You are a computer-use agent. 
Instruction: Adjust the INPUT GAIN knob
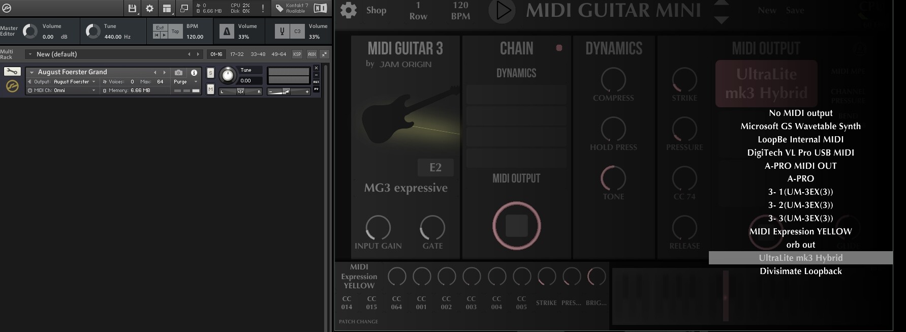point(378,227)
